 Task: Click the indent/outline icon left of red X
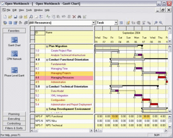tap(69, 16)
